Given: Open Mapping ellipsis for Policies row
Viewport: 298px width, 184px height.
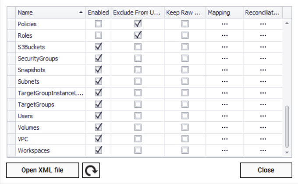Looking at the screenshot, I should tap(225, 24).
